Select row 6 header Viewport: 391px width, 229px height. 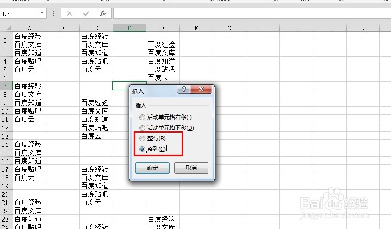click(x=6, y=78)
